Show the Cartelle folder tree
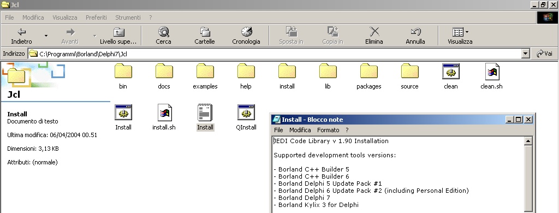The width and height of the screenshot is (559, 213). [x=205, y=35]
